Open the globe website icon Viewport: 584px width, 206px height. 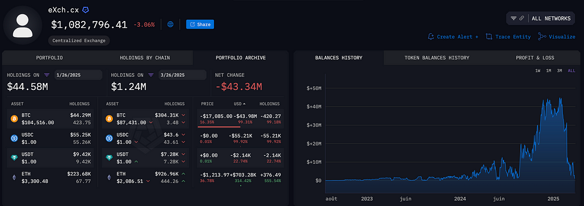171,24
